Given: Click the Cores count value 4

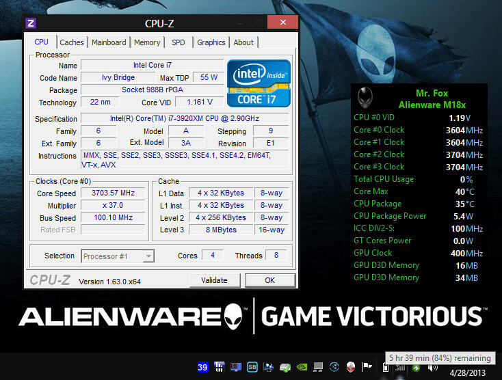Looking at the screenshot, I should [213, 255].
